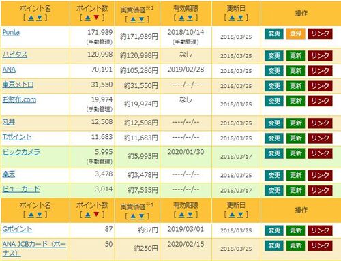Click リンク button in ビューカード row
This screenshot has width=341, height=261.
tap(320, 190)
